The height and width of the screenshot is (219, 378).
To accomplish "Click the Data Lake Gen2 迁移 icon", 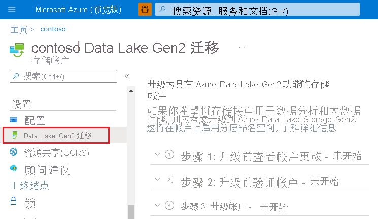I will (15, 135).
